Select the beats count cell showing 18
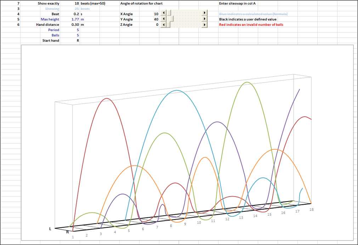This screenshot has height=245, width=358. click(x=70, y=4)
